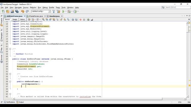Click the Build Project hammer icon
Viewport: 191px width, 107px height.
[x=54, y=11]
